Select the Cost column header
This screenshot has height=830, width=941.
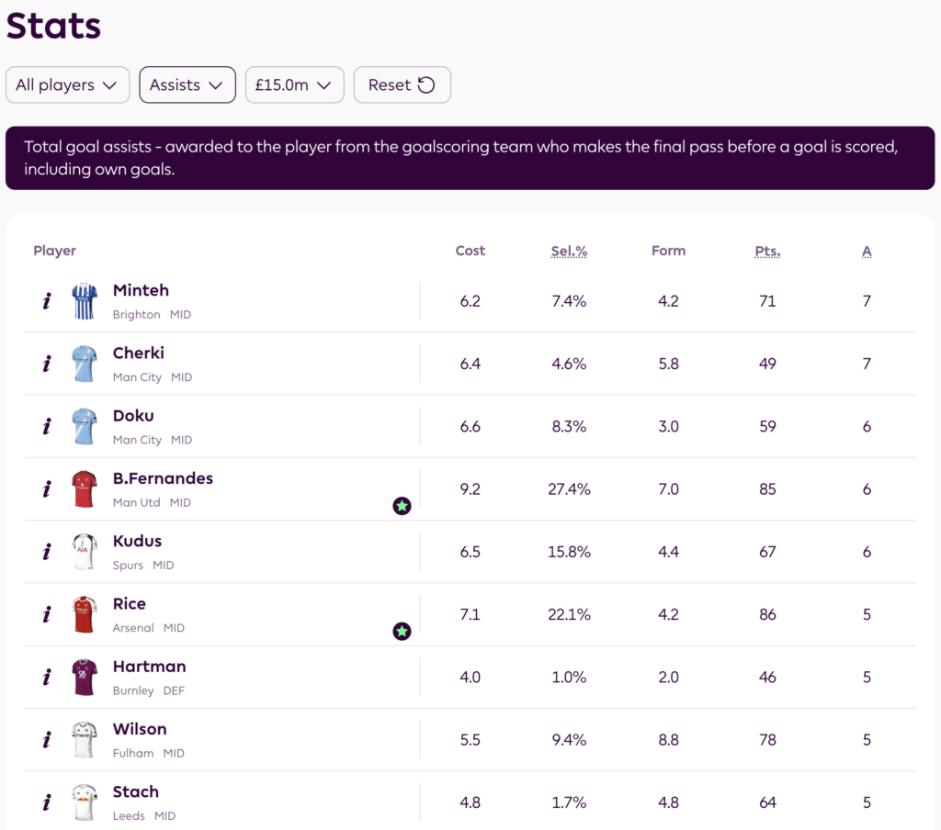[470, 251]
